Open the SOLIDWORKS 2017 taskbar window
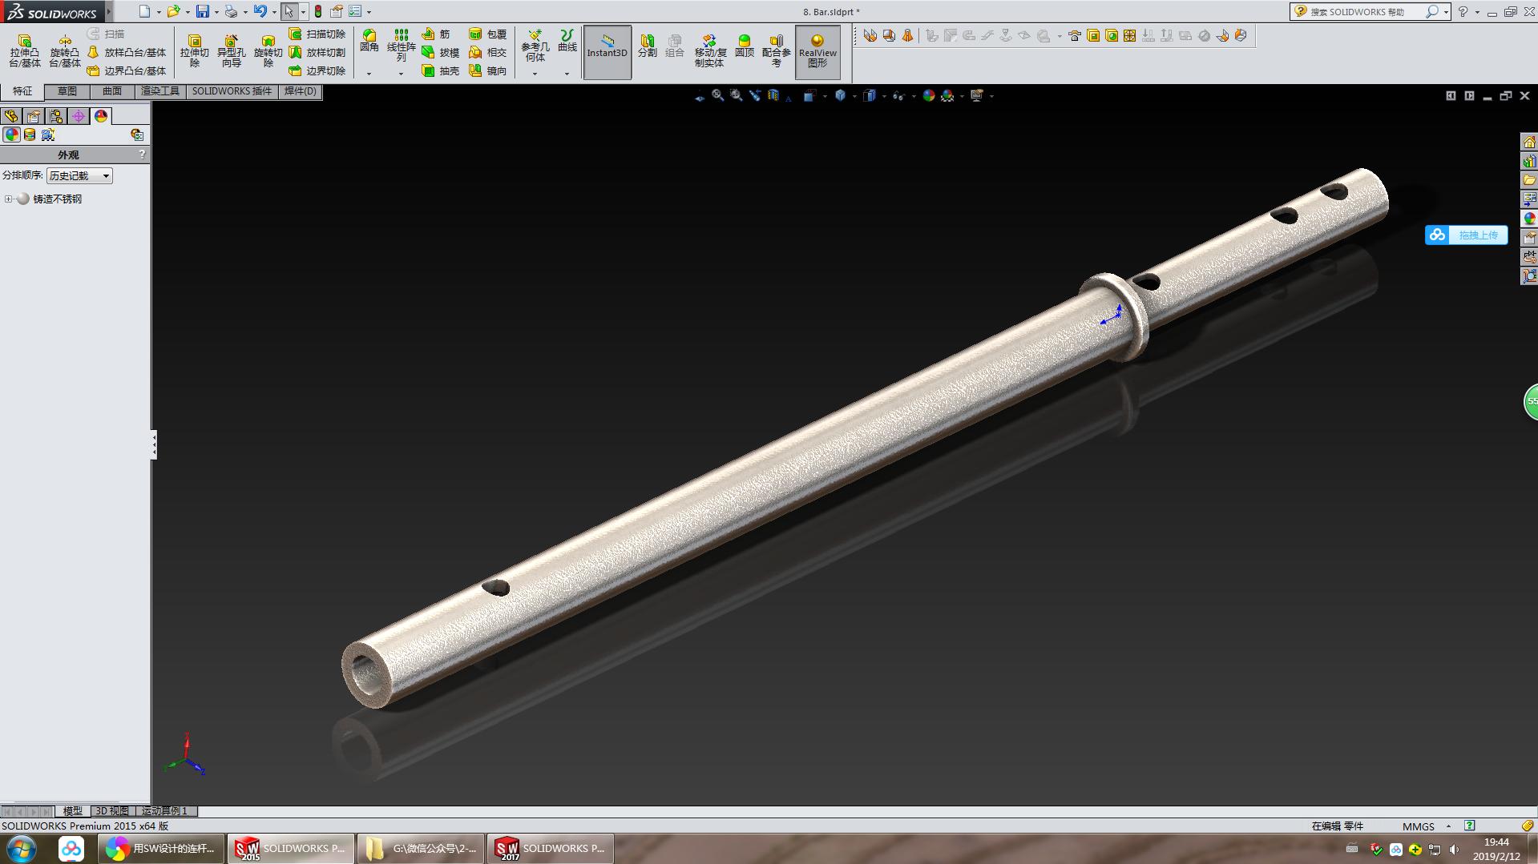Image resolution: width=1538 pixels, height=864 pixels. [x=550, y=848]
